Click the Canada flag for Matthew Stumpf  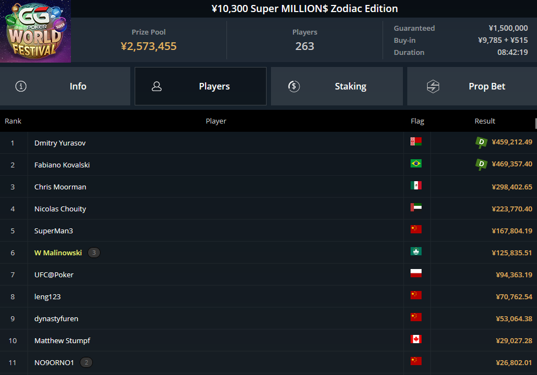click(416, 339)
